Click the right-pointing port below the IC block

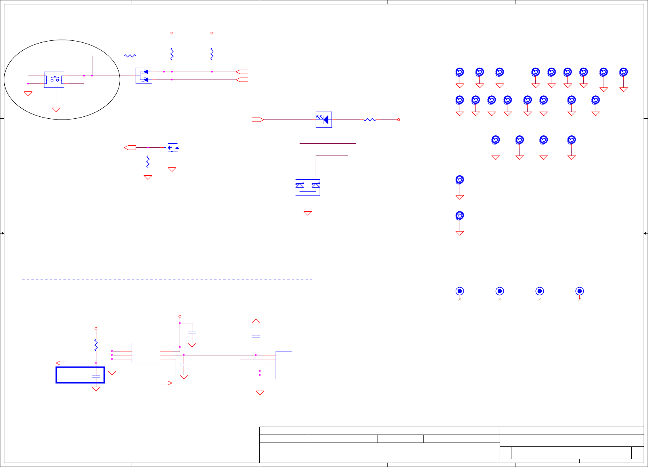(x=166, y=383)
